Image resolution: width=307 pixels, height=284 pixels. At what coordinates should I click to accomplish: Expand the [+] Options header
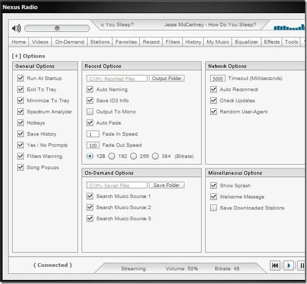tap(28, 56)
